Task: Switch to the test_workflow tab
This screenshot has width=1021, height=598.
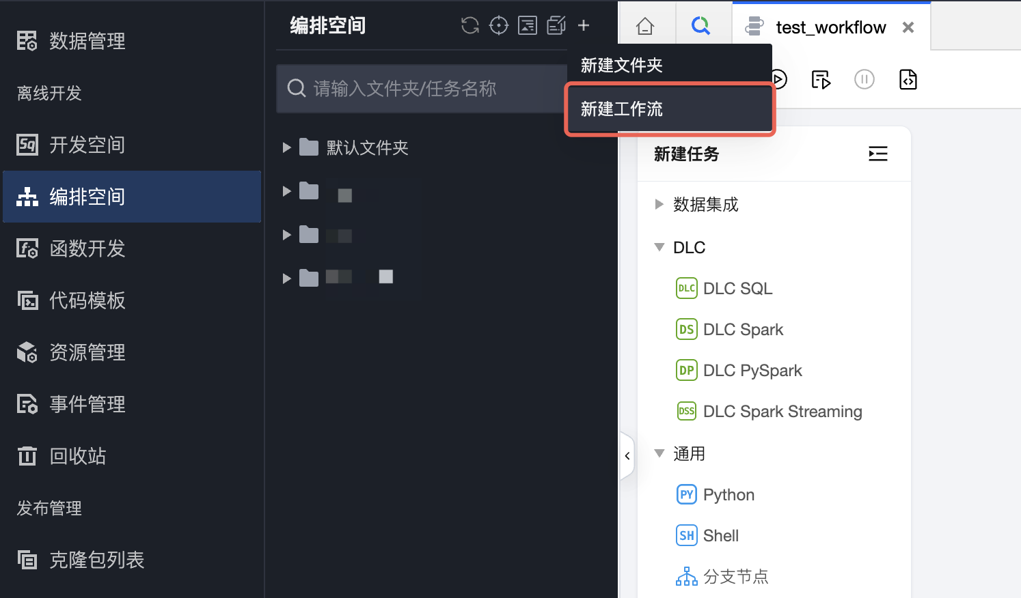Action: tap(831, 27)
